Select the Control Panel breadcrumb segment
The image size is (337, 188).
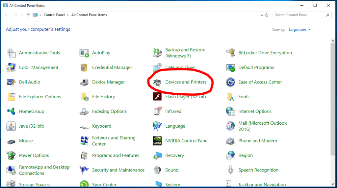[55, 15]
